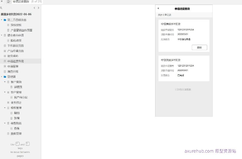Click the page icon beside 数据管理

pyautogui.click(x=8, y=134)
